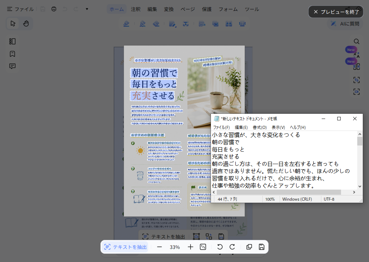Click Notepad vertical scrollbar down arrow
This screenshot has width=369, height=262.
[x=360, y=187]
